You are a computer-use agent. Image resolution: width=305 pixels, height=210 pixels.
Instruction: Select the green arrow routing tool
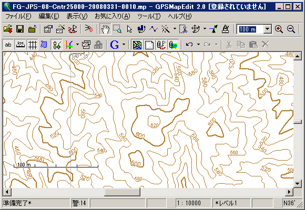(213, 29)
